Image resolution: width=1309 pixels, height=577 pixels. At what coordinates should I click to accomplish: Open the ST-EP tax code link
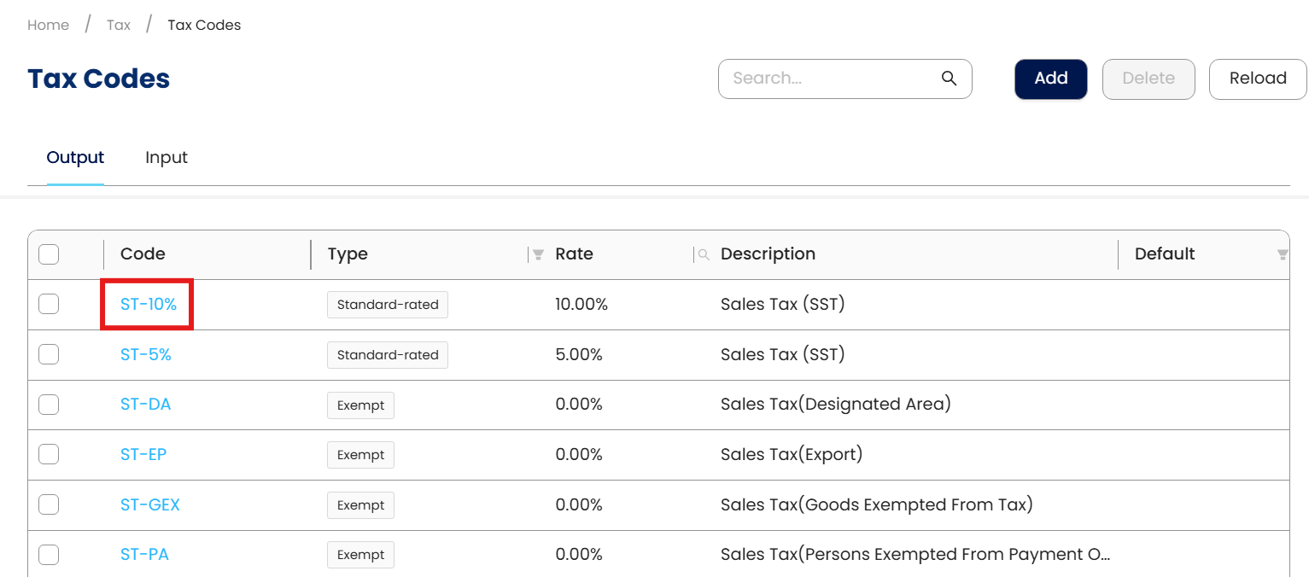143,454
